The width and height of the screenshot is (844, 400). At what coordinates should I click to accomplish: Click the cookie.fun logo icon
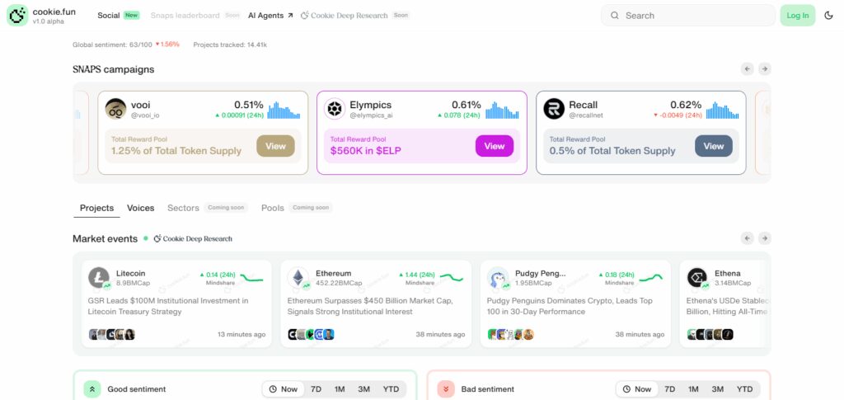tap(17, 16)
